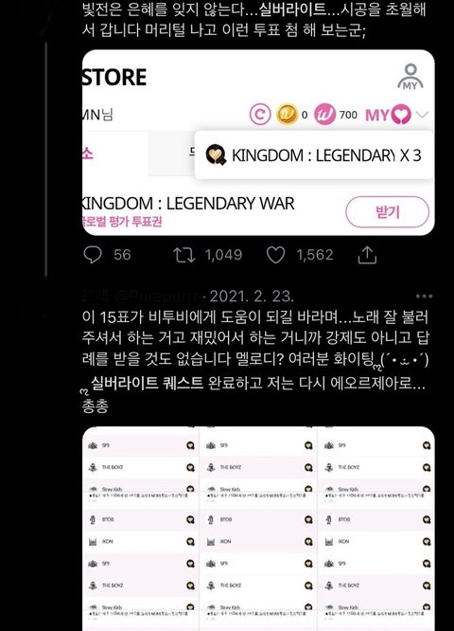Like the tweet with 1,562 likes
Image resolution: width=454 pixels, height=631 pixels.
(275, 255)
